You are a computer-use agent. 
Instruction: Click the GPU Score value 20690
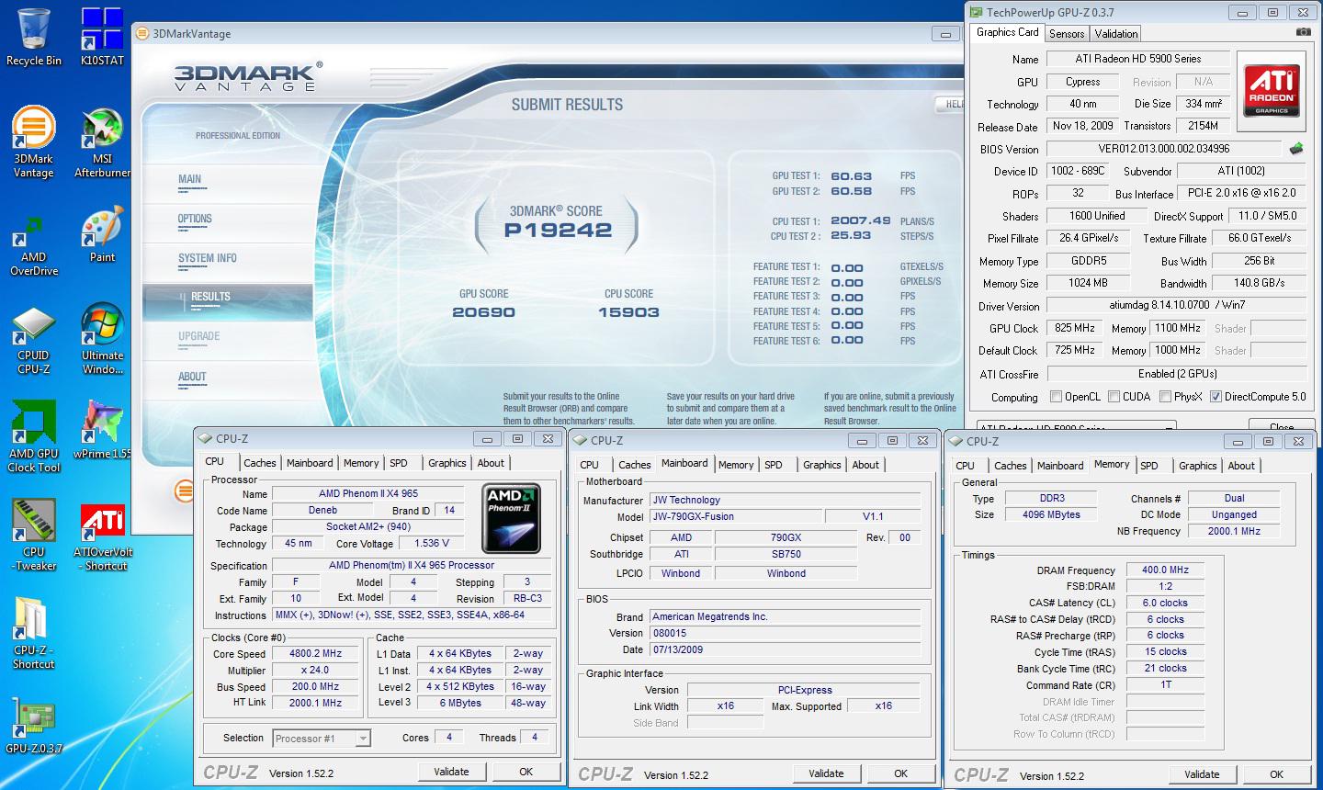tap(483, 312)
